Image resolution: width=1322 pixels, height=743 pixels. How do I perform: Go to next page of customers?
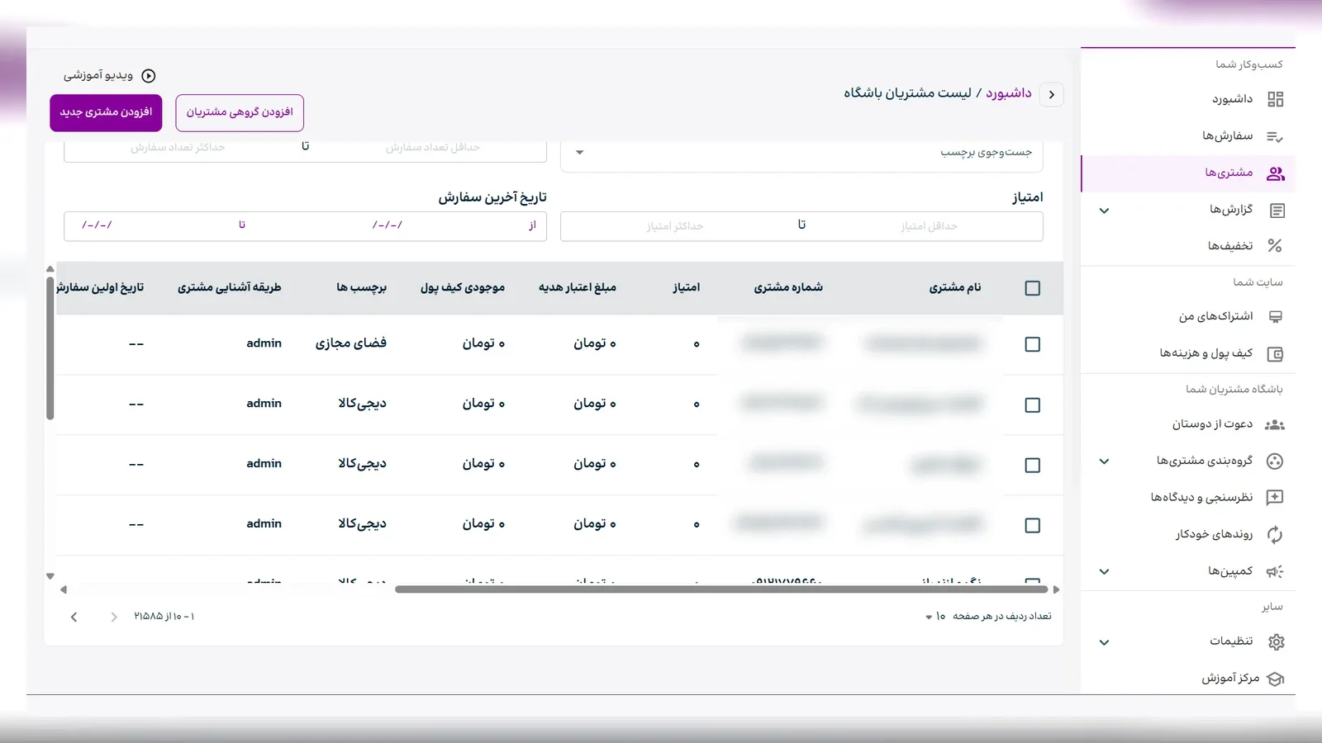pos(74,617)
